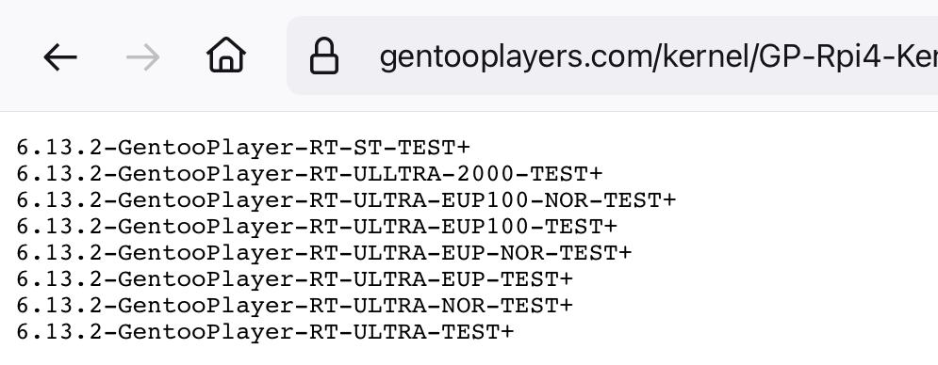Screen dimensions: 938x365
Task: Select the RT-ULTRA-NOR-TEST+ kernel line
Action: (x=294, y=305)
